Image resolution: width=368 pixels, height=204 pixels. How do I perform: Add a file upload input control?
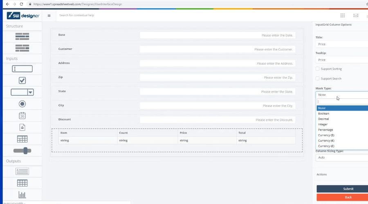coord(22,127)
